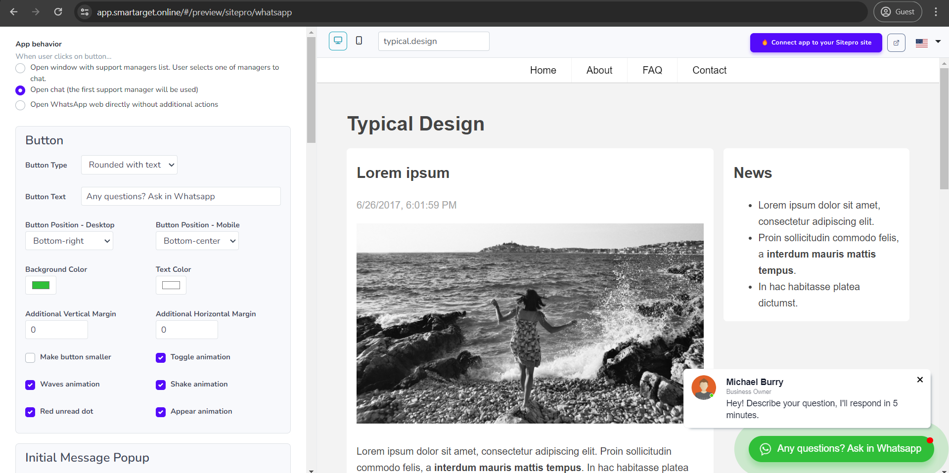Open the browser menu three-dot icon
The image size is (949, 473).
936,12
